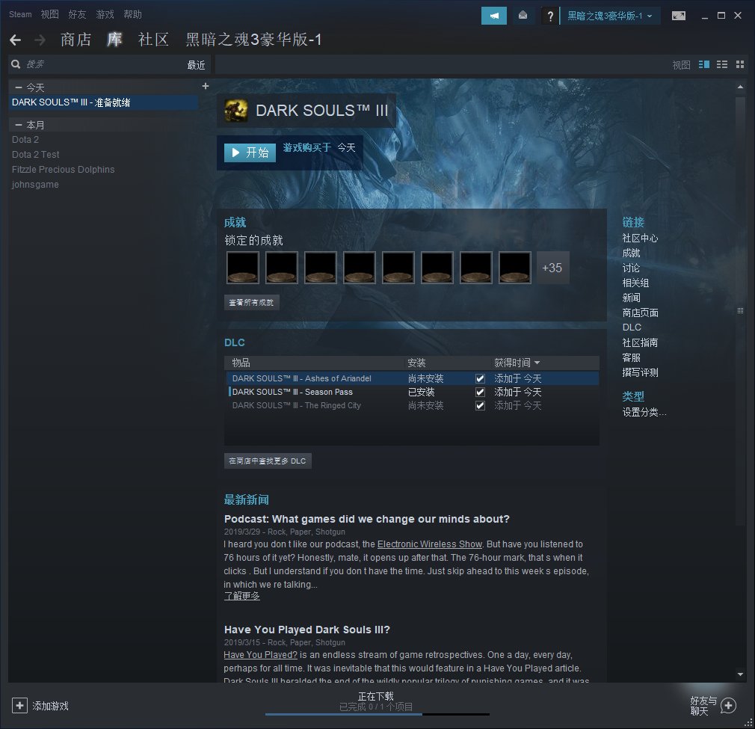Select the third locked achievement icon

pyautogui.click(x=321, y=268)
